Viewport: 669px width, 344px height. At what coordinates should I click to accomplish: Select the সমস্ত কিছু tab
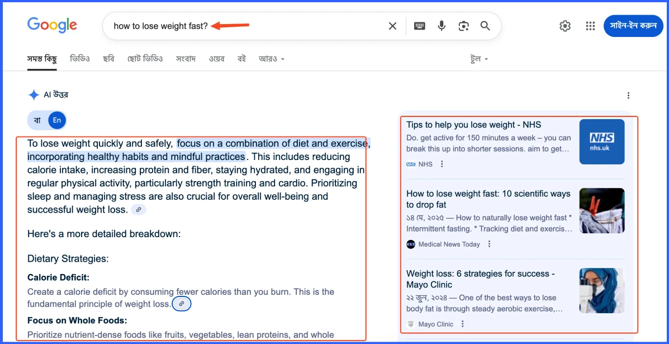[x=42, y=59]
